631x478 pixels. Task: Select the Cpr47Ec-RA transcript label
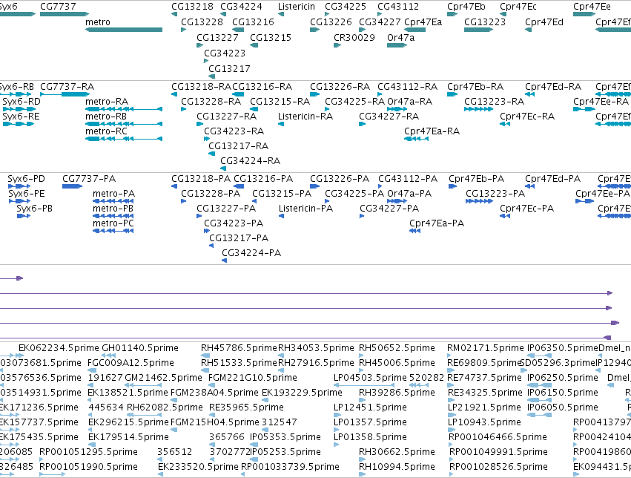(527, 117)
